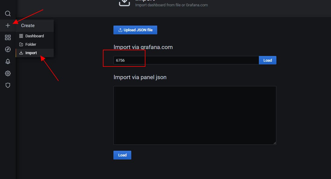This screenshot has width=331, height=179.
Task: Open the Explore compass icon
Action: [x=8, y=49]
